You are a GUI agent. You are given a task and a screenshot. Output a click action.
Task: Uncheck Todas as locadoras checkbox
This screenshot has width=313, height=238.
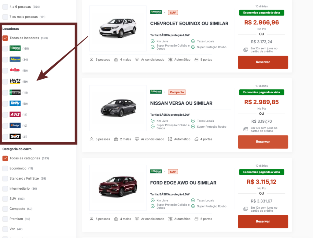[x=5, y=38]
